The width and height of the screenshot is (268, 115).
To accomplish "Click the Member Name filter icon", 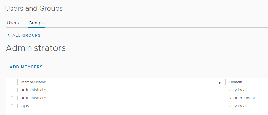I will [x=220, y=83].
